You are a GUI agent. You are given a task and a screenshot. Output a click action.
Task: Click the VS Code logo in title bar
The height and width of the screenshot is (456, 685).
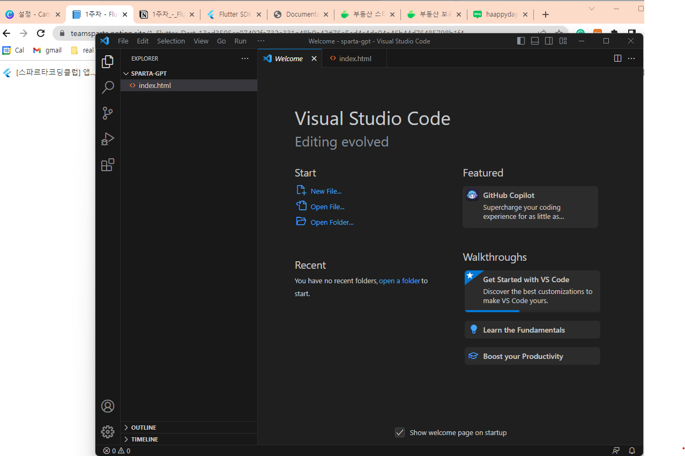[105, 41]
